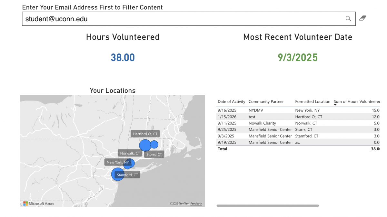Sort by Community Partner column header
This screenshot has height=217, width=387.
[266, 101]
